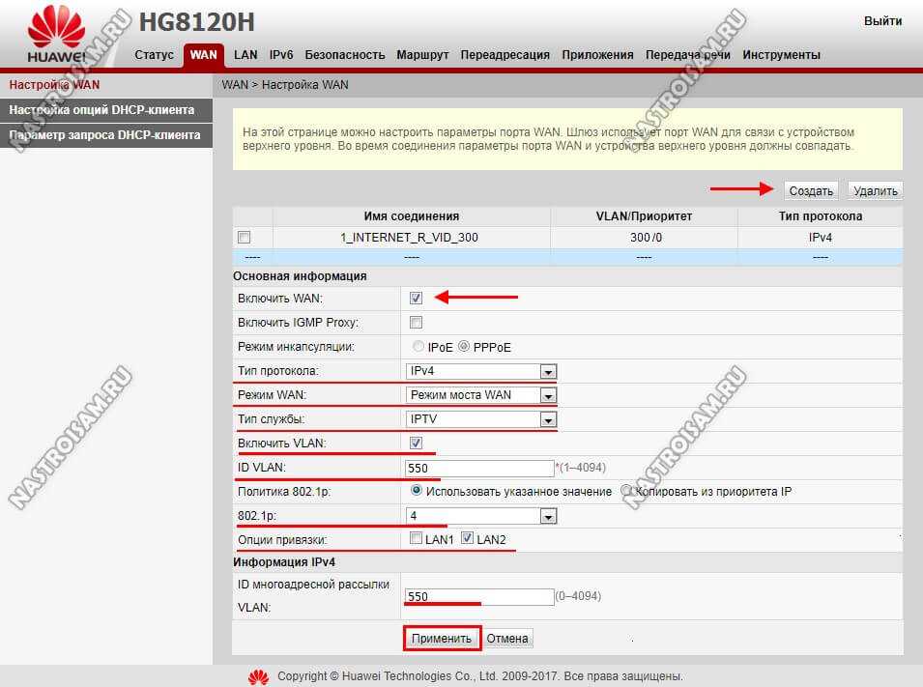Enable the Включить IGMP Proxy checkbox
The height and width of the screenshot is (687, 923).
click(416, 322)
